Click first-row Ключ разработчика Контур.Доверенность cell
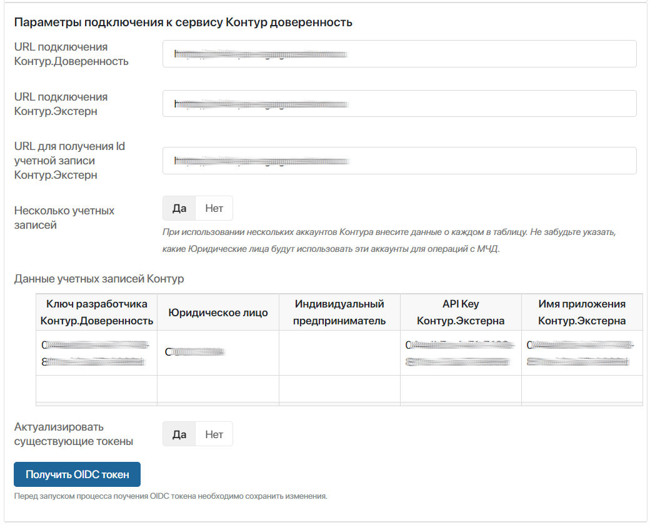This screenshot has height=525, width=650. point(96,353)
